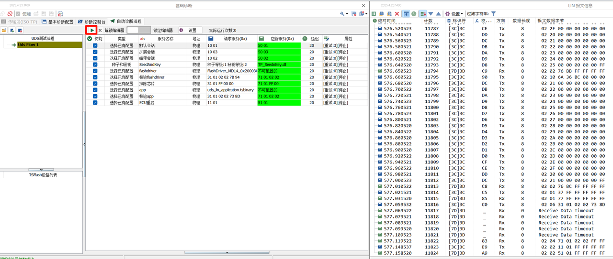
Task: Toggle the 使能 checkbox for the 默认会话 row
Action: [x=95, y=45]
